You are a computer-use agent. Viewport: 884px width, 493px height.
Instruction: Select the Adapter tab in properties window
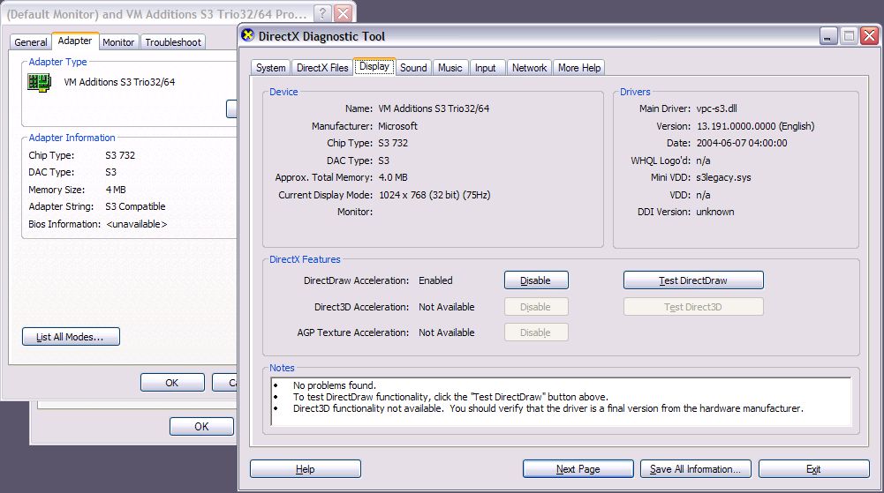point(75,41)
